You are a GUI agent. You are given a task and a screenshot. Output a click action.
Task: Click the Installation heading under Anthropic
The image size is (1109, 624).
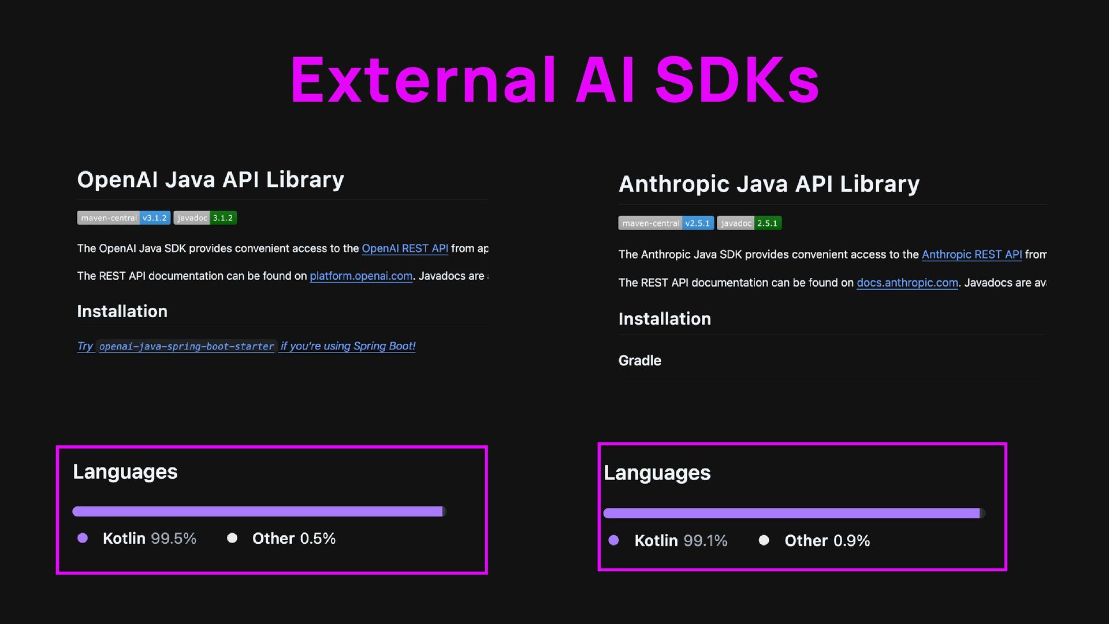click(x=665, y=319)
